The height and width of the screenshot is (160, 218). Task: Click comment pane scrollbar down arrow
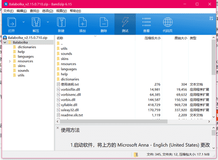(213, 148)
